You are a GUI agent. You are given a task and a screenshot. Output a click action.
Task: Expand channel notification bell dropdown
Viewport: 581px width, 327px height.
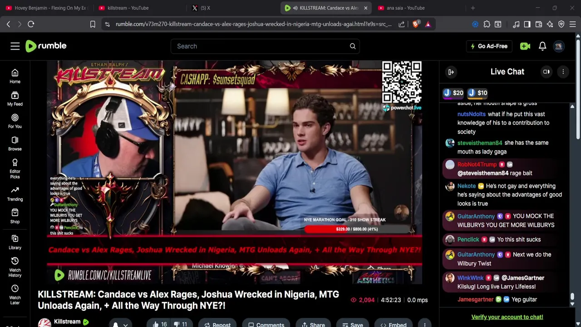[x=120, y=324]
